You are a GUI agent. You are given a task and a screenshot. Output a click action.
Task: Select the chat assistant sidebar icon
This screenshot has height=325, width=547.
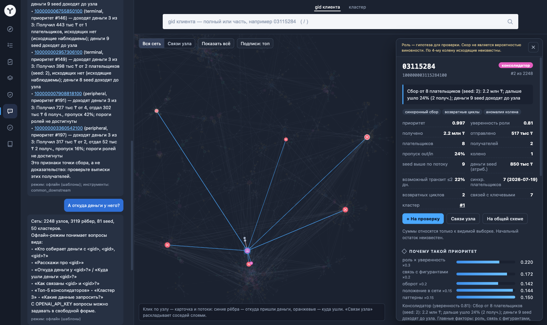tap(10, 111)
